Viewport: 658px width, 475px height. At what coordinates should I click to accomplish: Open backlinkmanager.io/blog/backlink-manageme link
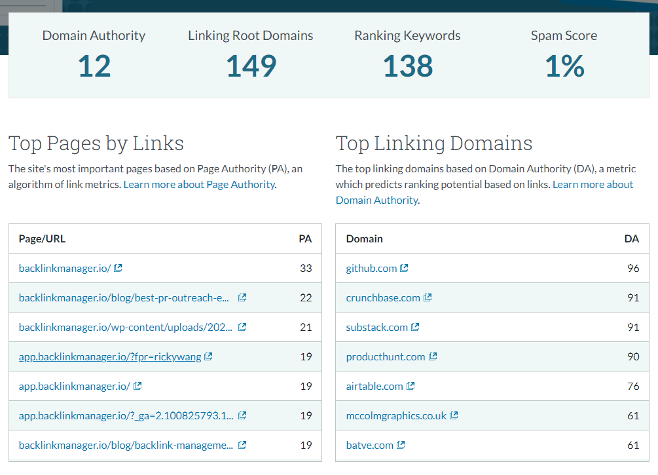coord(126,445)
